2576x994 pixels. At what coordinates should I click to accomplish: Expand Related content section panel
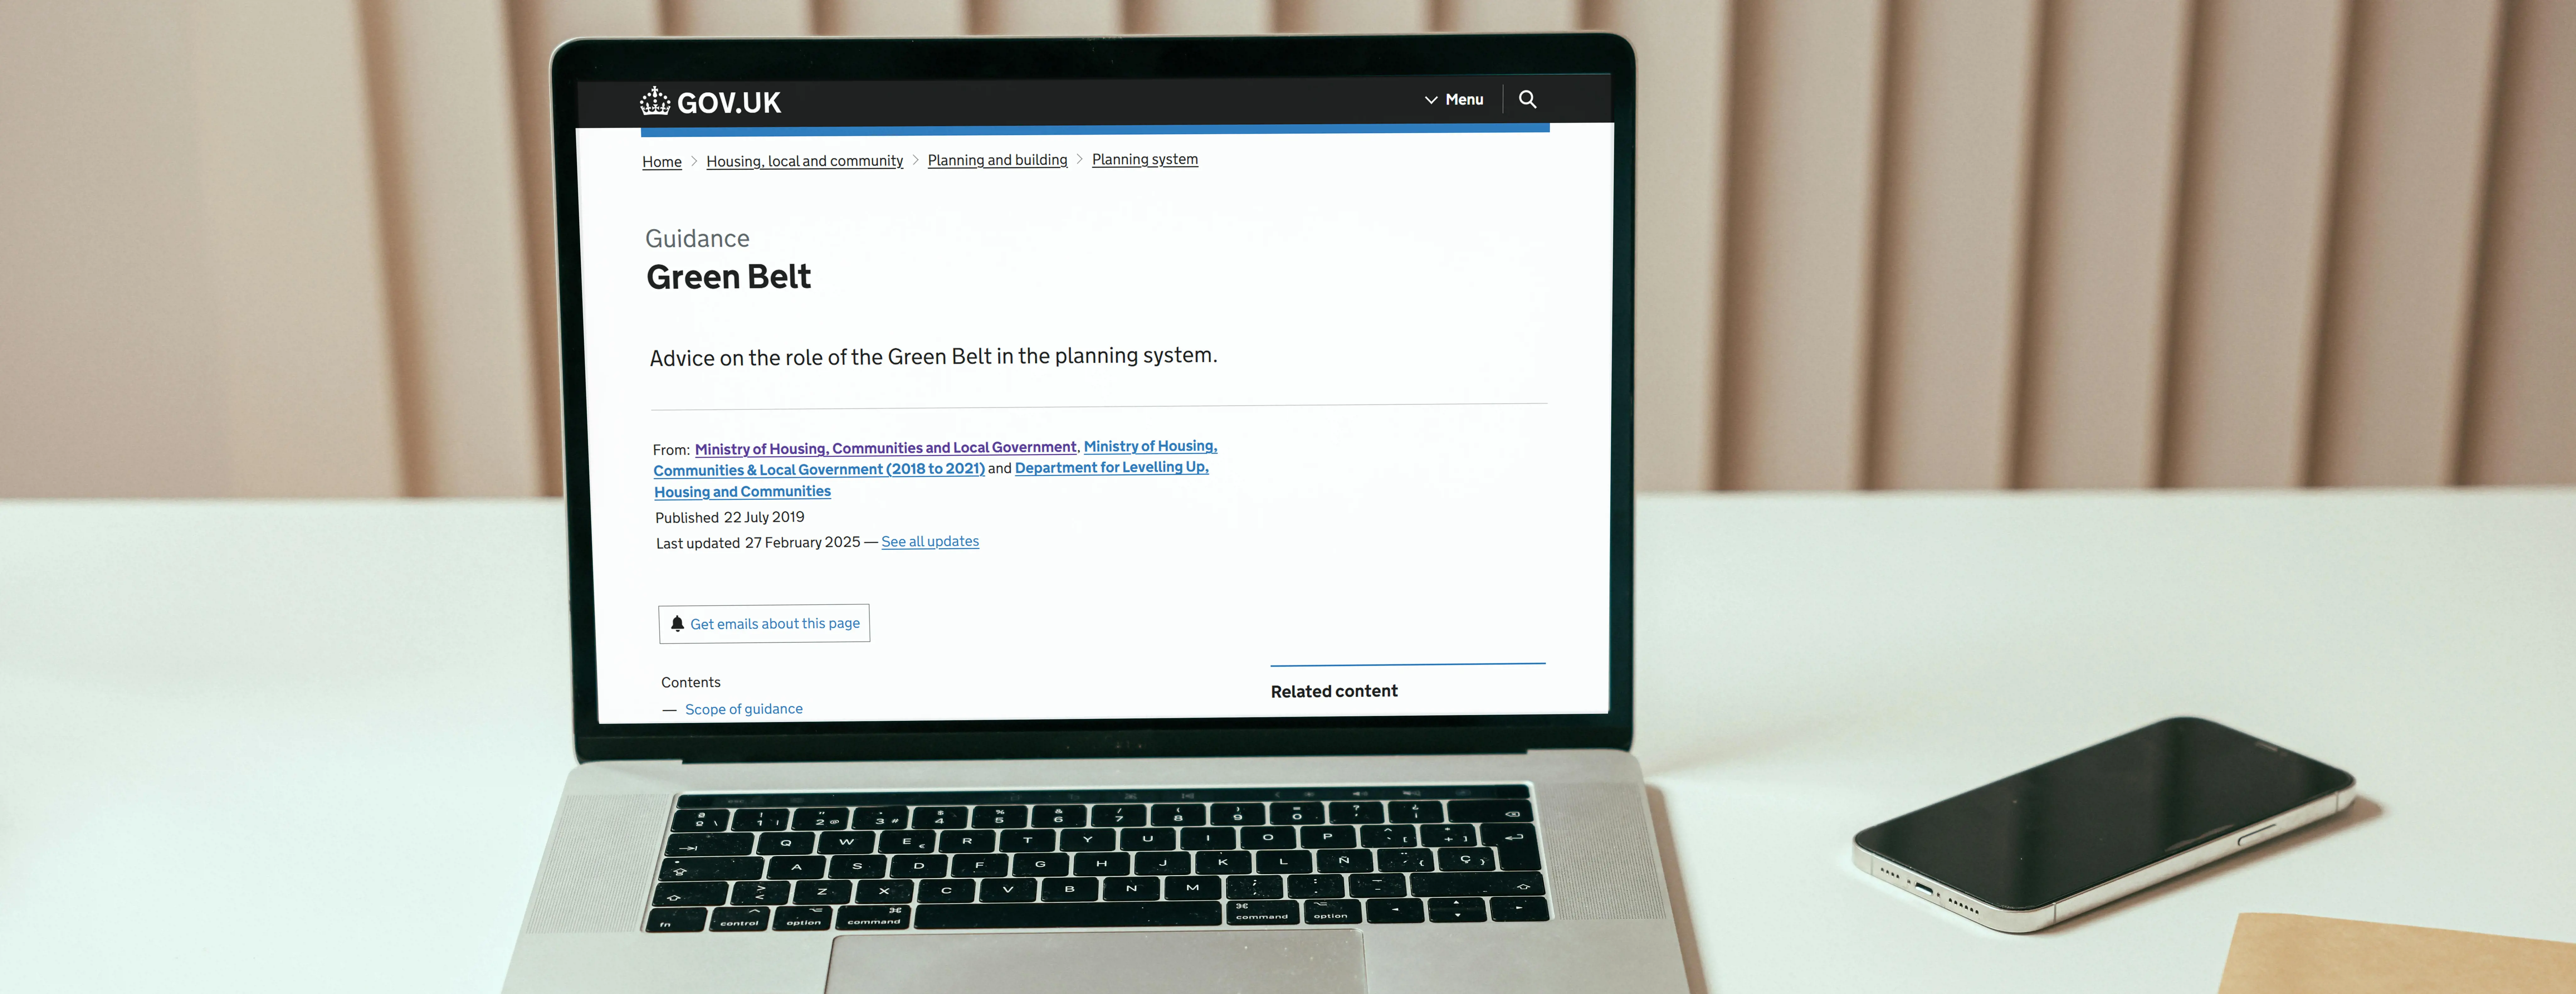click(1334, 688)
